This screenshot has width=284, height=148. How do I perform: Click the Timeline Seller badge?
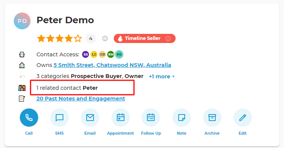pos(145,38)
